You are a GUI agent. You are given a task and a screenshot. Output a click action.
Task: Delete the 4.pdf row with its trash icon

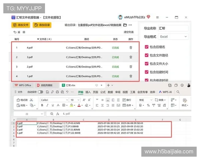(131, 48)
